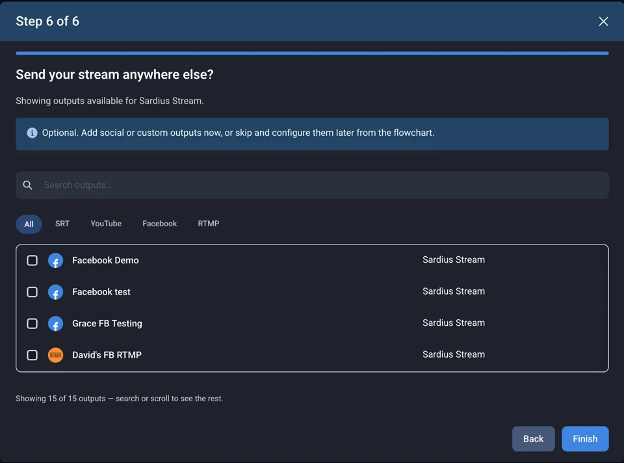
Task: Click the info icon in the Optional banner
Action: [32, 133]
